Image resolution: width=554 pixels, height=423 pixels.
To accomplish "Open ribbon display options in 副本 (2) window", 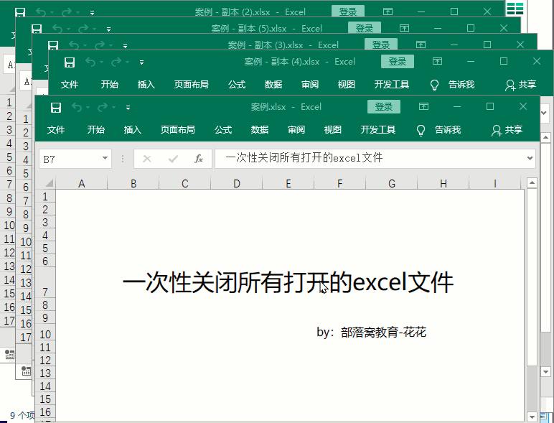I will tap(388, 11).
